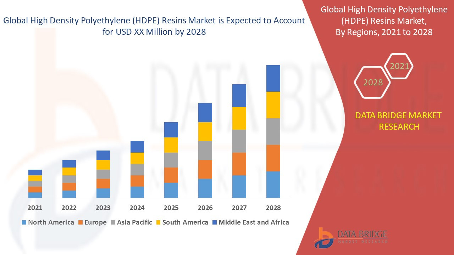Screen dimensions: 454x255
Task: Click the North America legend color swatch
Action: pos(24,222)
